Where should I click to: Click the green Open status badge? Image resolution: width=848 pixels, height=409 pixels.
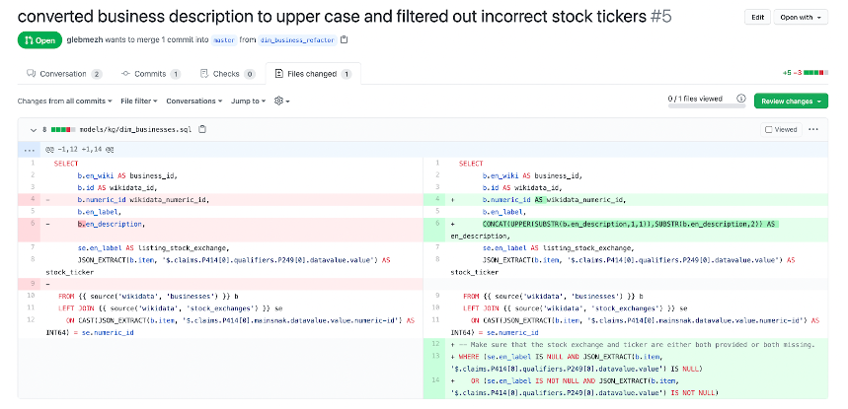coord(39,40)
